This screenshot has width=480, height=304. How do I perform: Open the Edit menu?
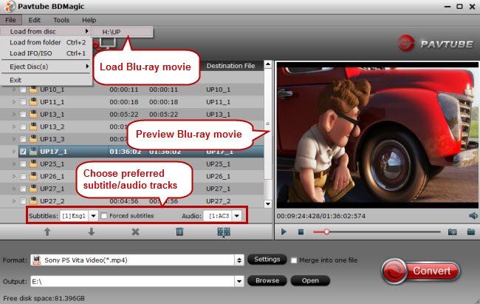point(34,20)
